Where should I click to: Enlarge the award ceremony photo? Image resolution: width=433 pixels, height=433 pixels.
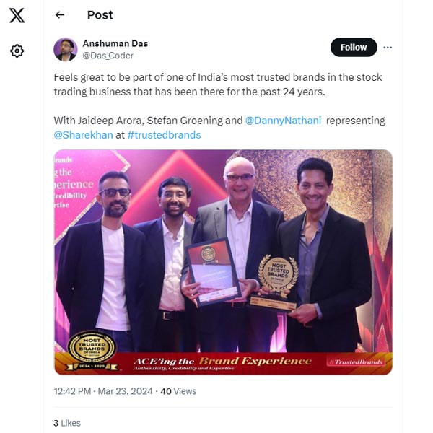coord(223,262)
